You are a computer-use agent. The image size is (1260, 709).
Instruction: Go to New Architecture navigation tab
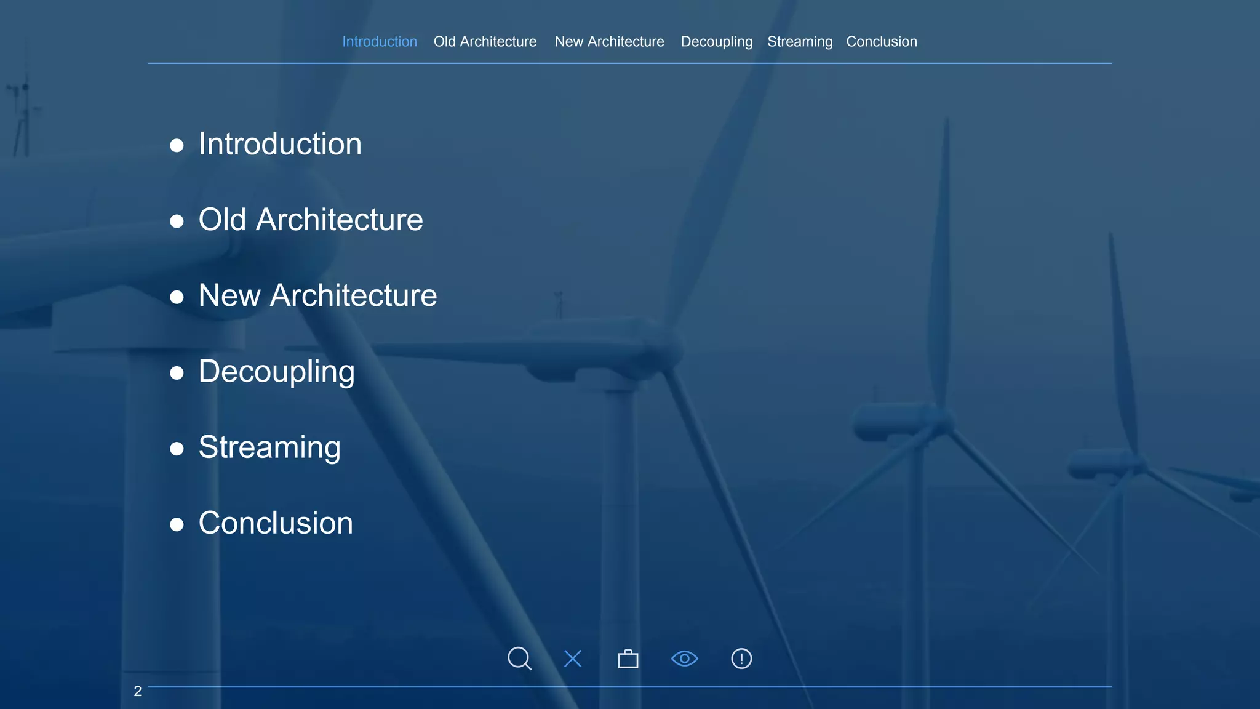pos(609,42)
